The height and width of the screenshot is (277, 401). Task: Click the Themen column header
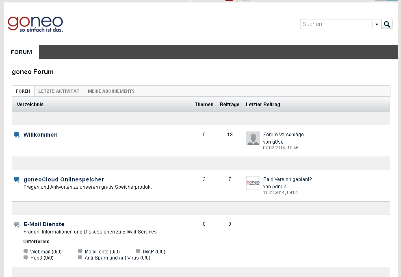click(204, 105)
